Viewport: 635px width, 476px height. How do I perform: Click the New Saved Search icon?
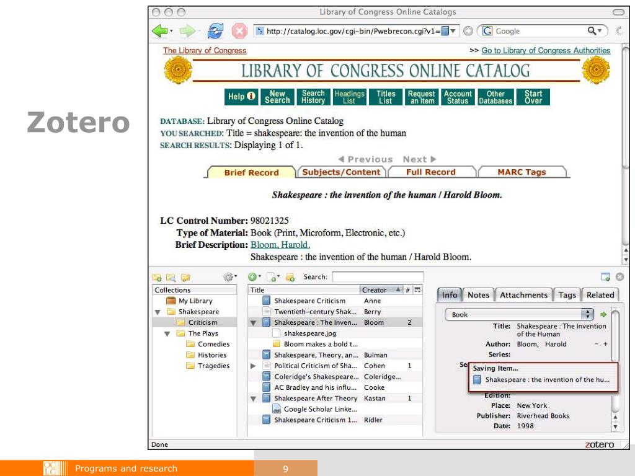[171, 278]
